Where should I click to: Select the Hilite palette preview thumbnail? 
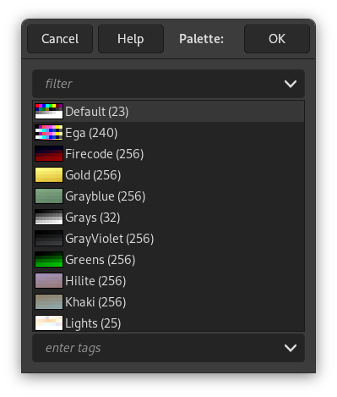point(49,281)
